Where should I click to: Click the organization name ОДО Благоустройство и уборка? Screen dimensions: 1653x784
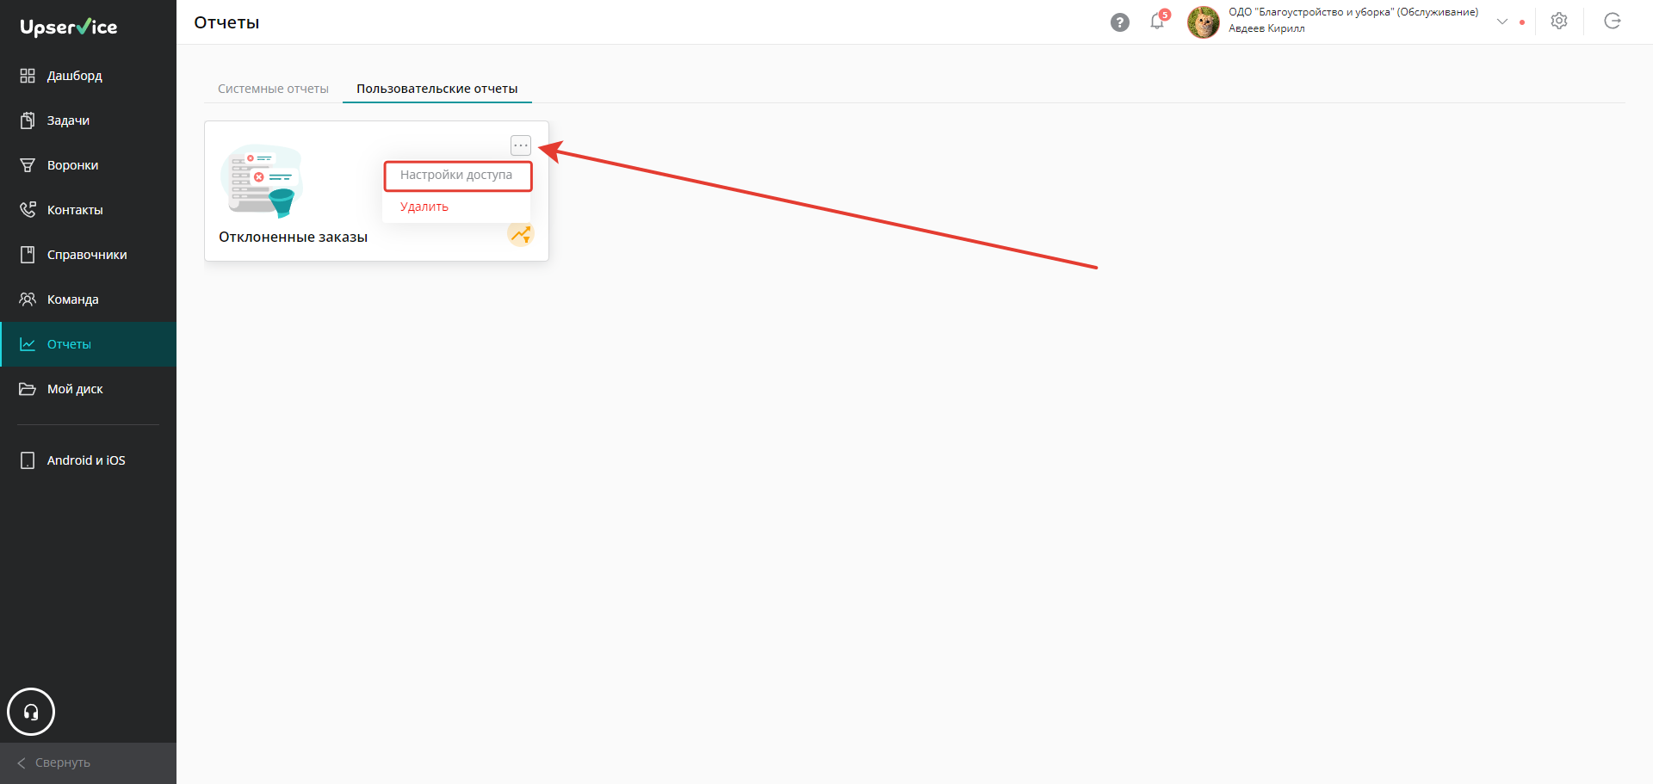click(x=1353, y=12)
